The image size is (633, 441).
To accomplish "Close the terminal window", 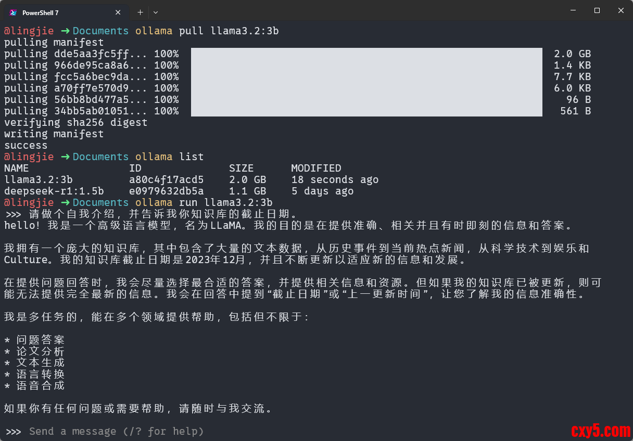I will [x=621, y=10].
